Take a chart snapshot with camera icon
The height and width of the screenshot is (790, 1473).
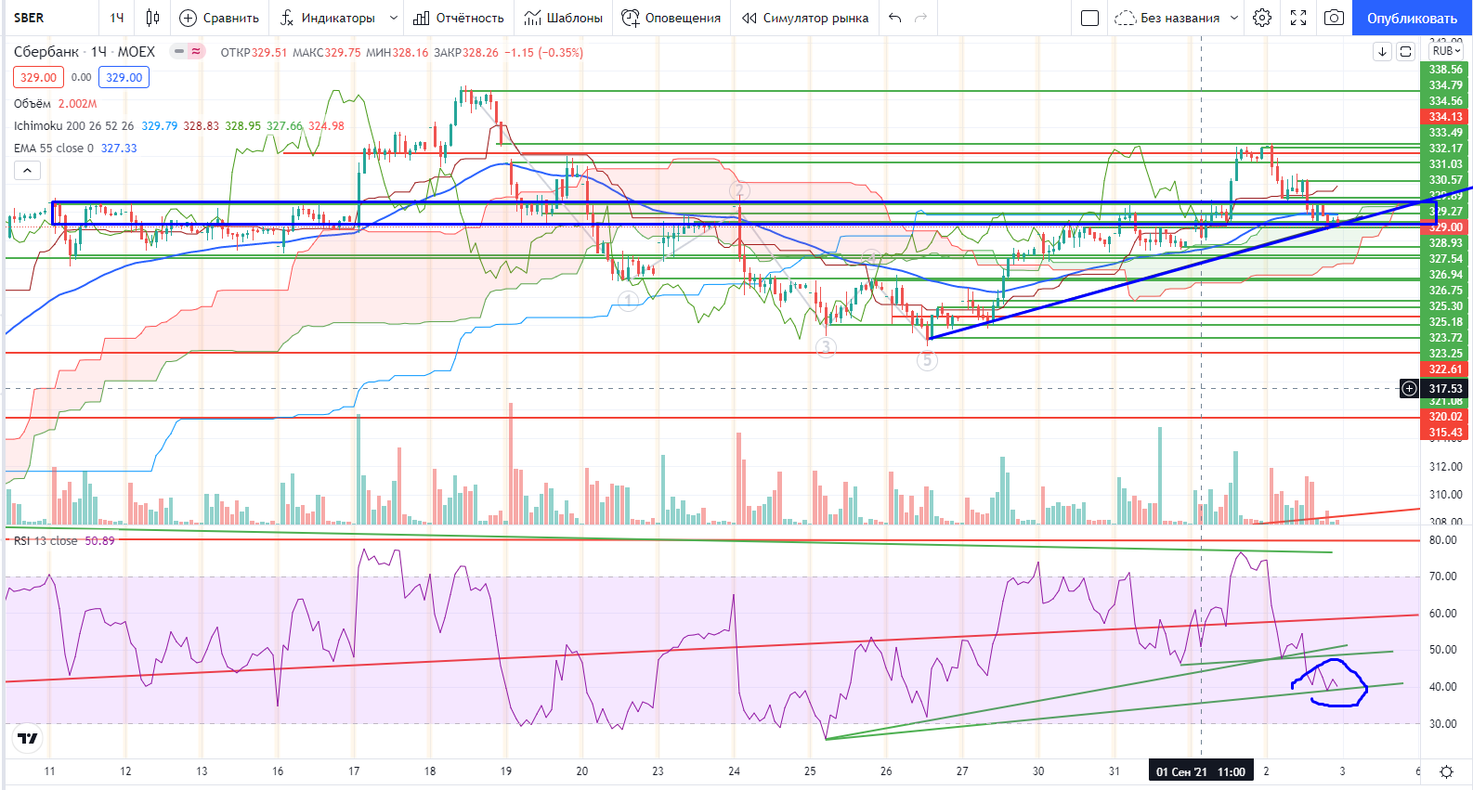click(x=1334, y=18)
